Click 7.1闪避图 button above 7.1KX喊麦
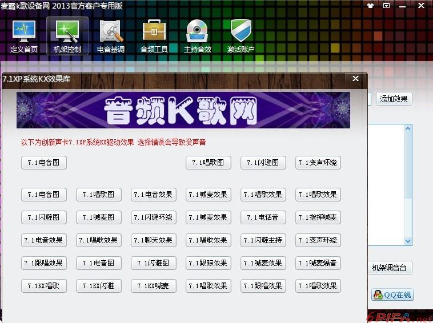Viewport: 433px width, 323px height. pos(154,263)
